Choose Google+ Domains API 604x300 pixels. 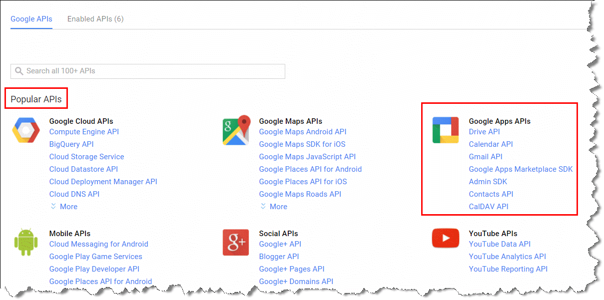point(296,282)
